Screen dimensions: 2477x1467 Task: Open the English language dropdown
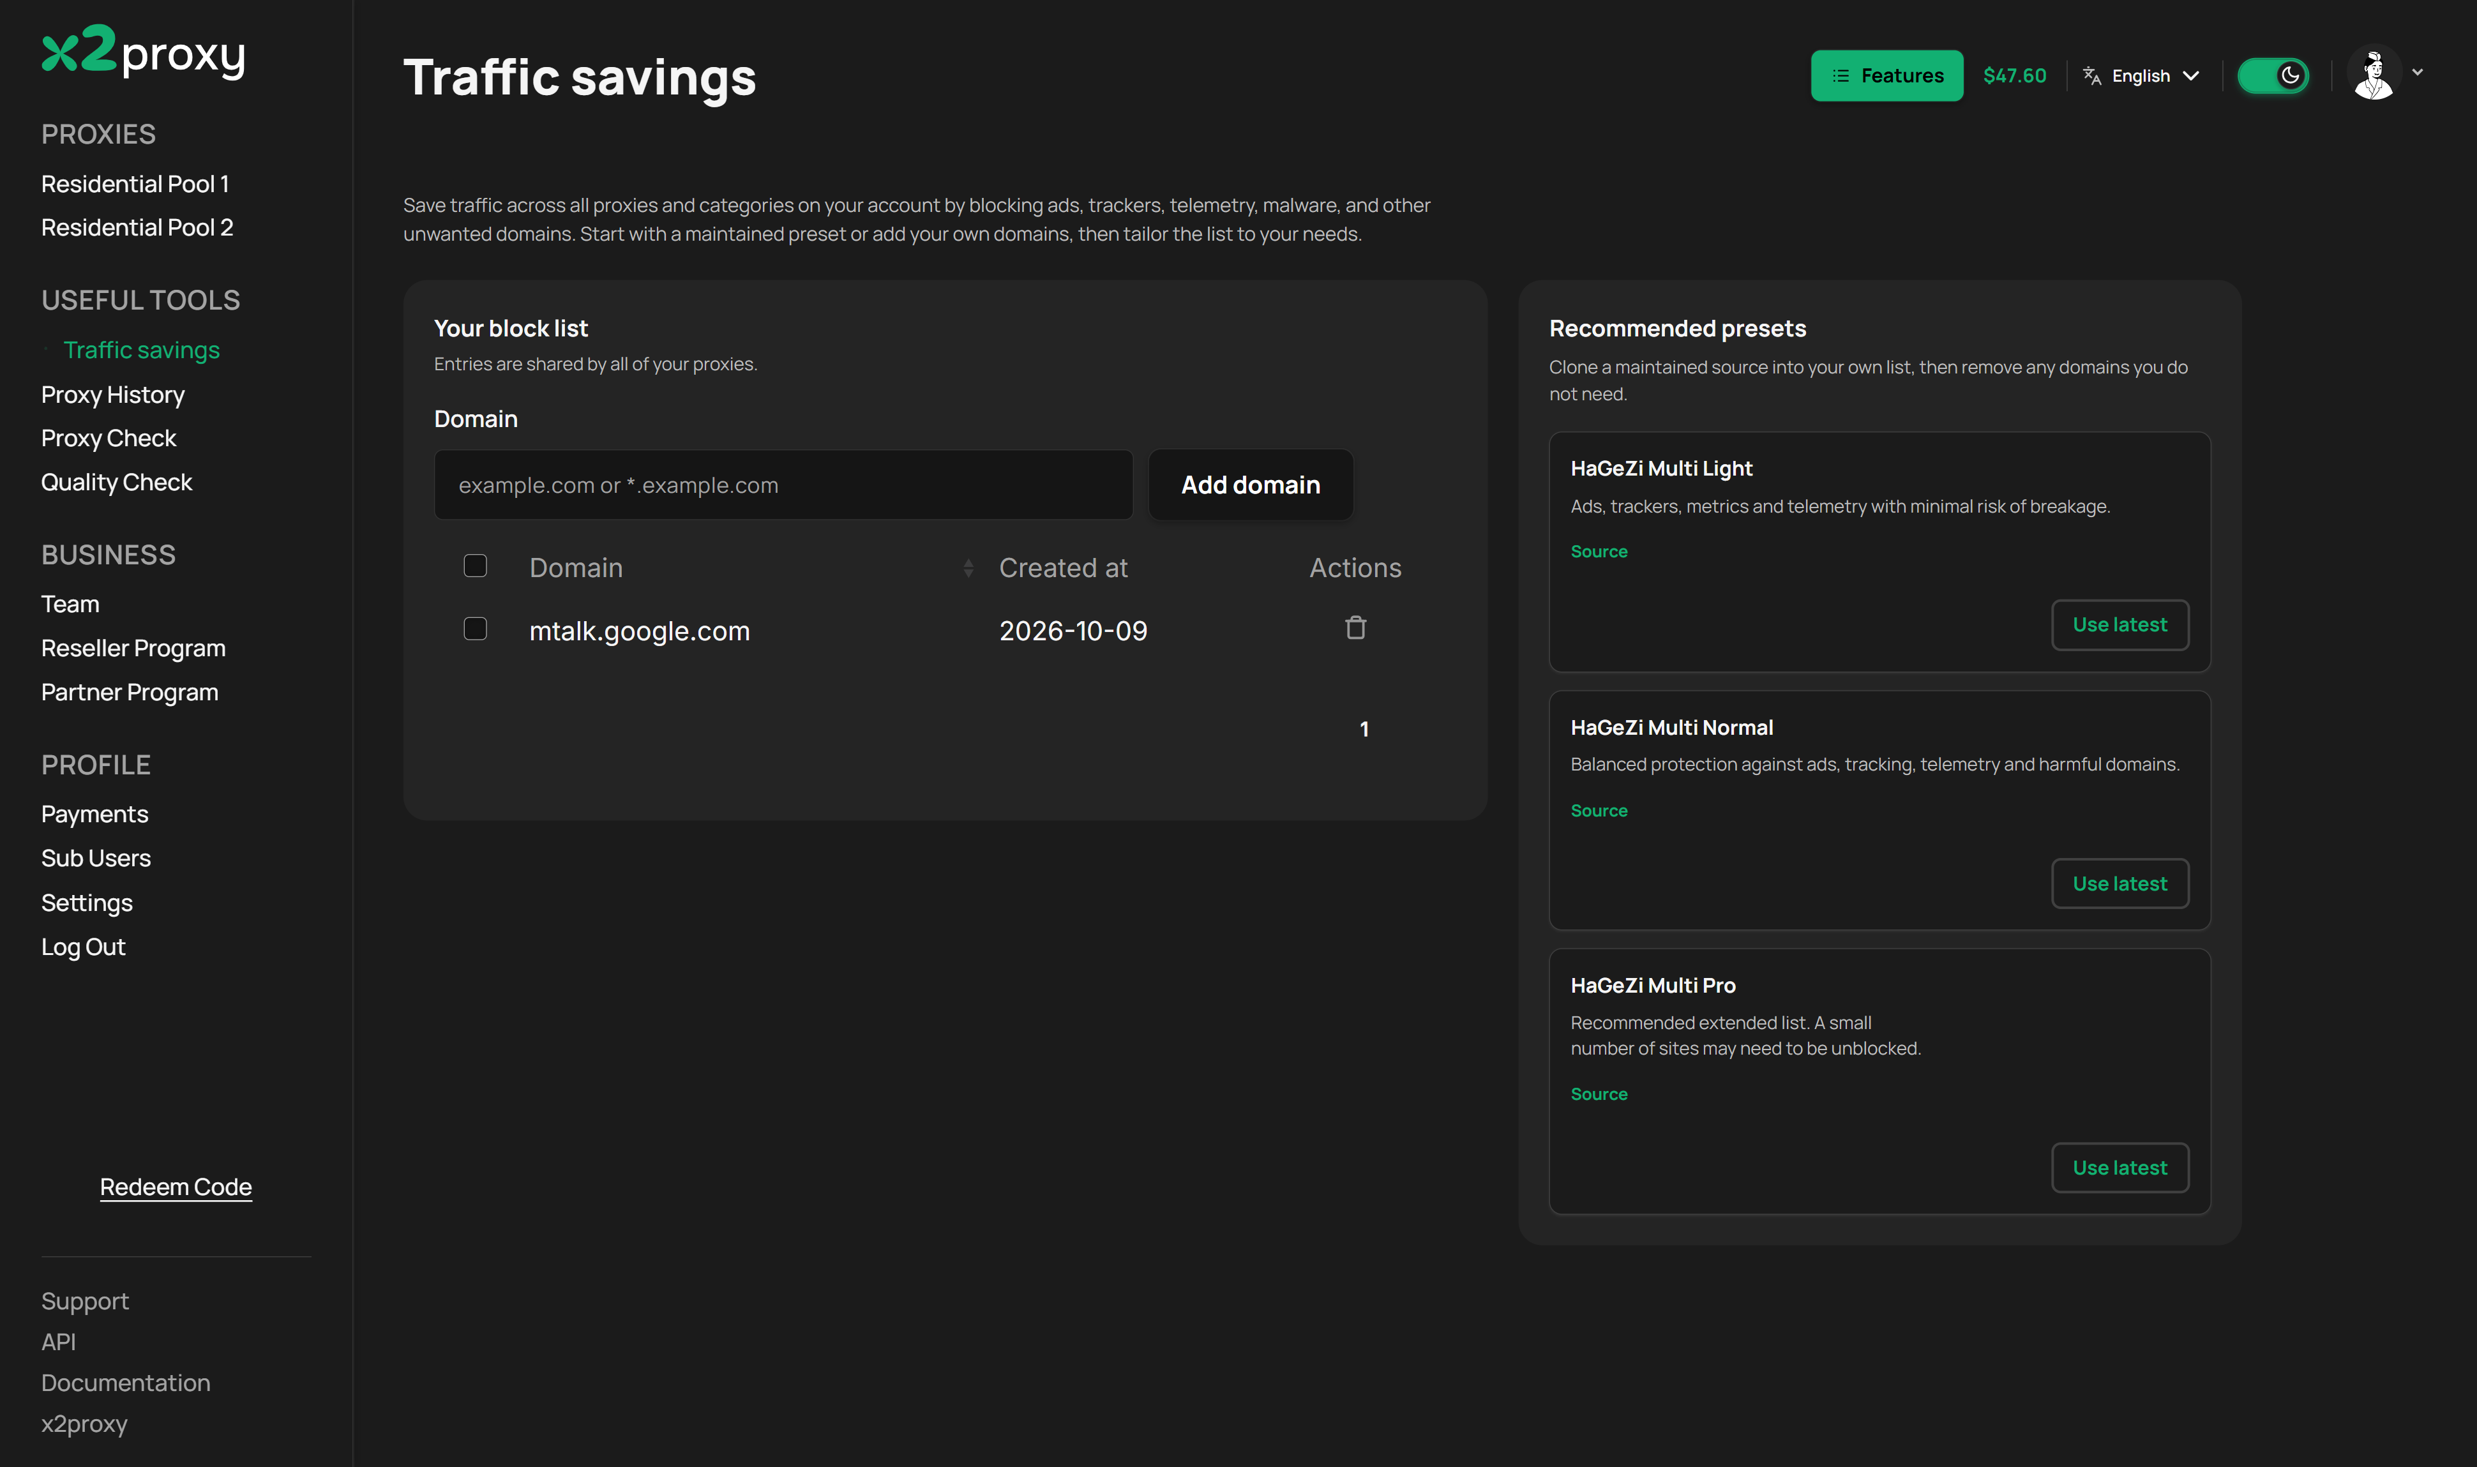point(2141,75)
